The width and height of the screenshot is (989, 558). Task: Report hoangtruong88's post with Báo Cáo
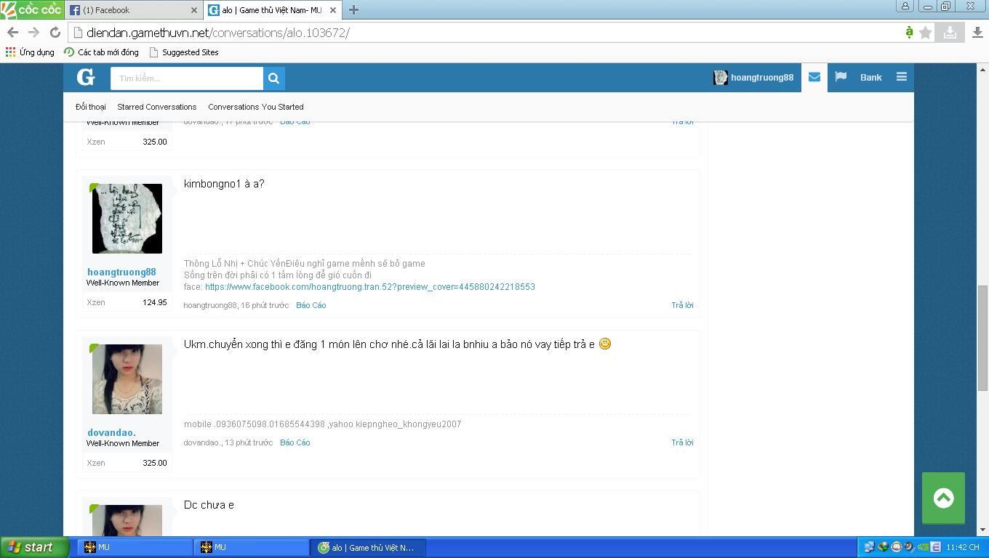tap(311, 305)
